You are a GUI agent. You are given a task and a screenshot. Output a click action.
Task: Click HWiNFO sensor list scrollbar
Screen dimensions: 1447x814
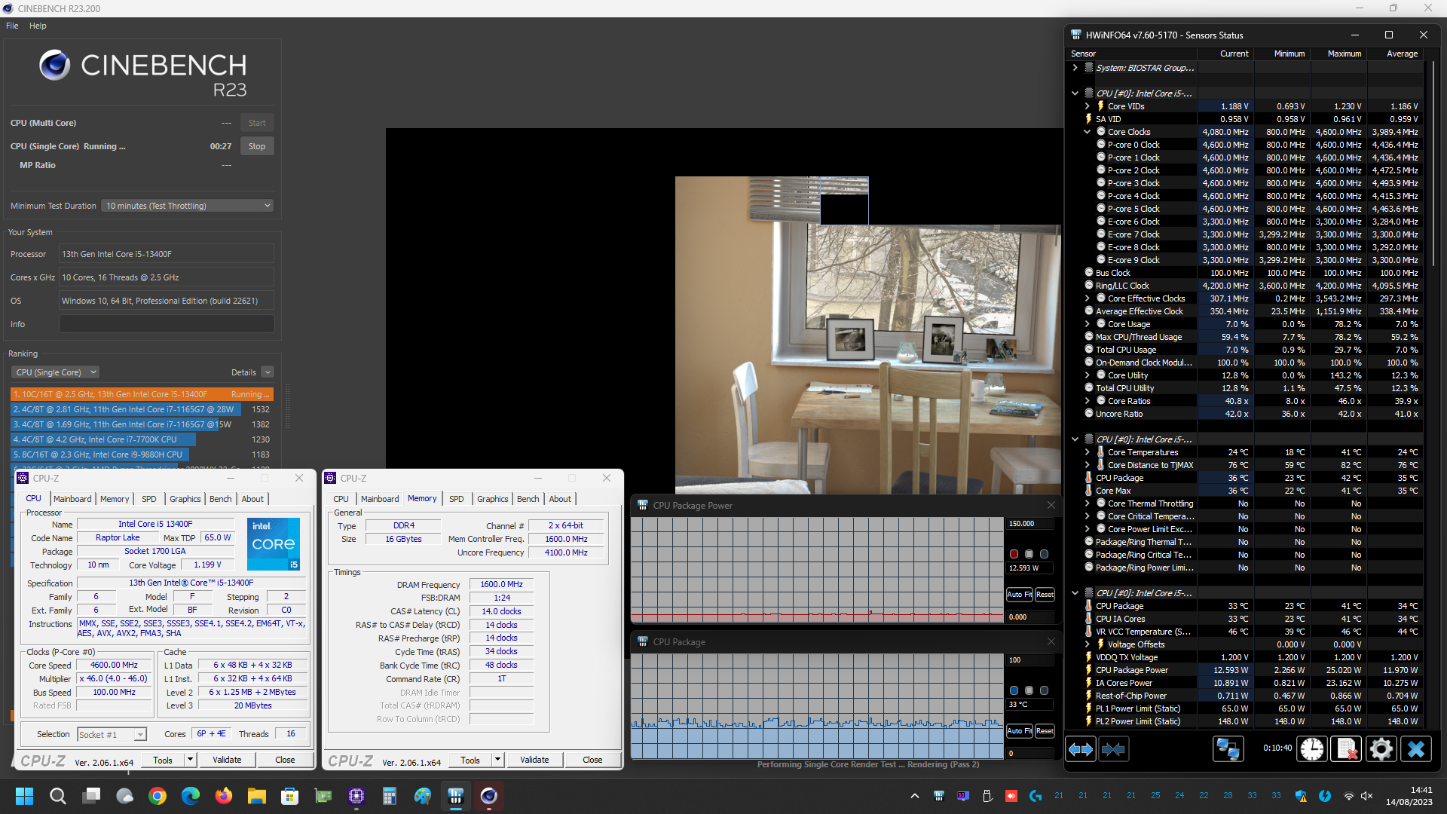click(x=1433, y=162)
